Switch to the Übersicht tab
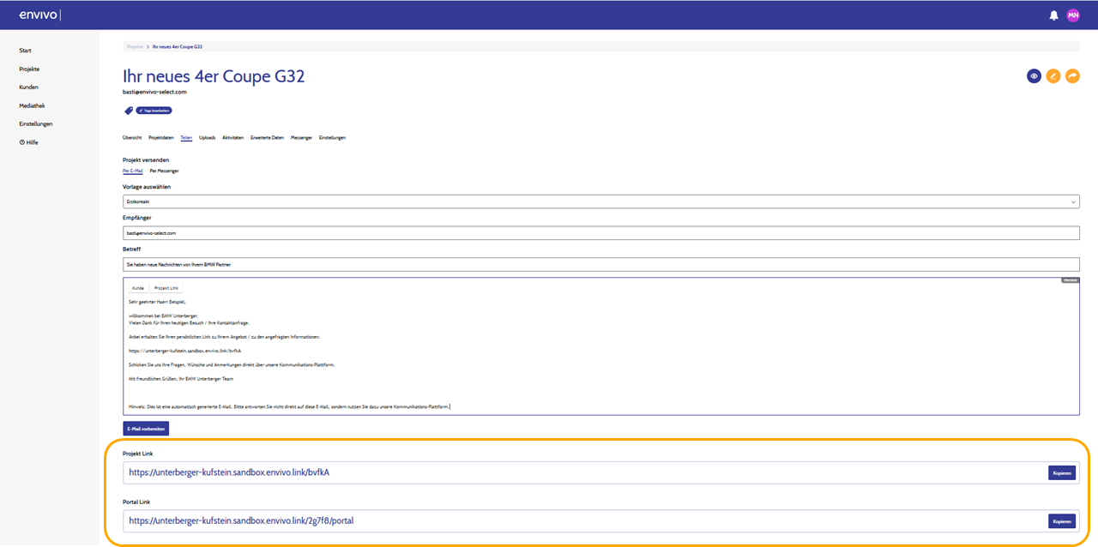1098x547 pixels. click(x=132, y=137)
